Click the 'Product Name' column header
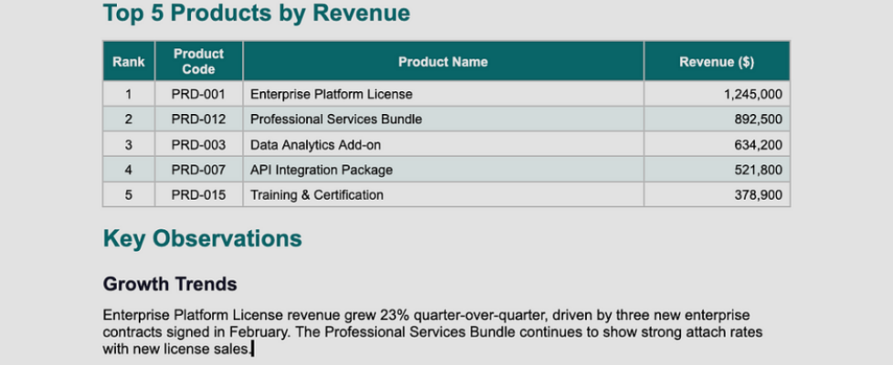The width and height of the screenshot is (893, 365). click(x=443, y=62)
